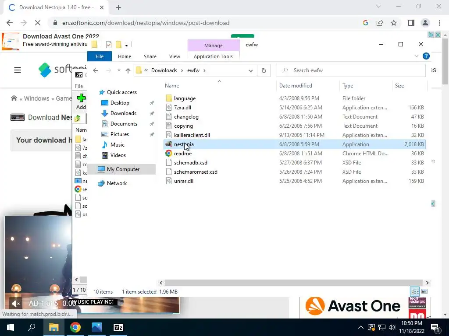Select the schemadb.xsd file icon
Image resolution: width=449 pixels, height=336 pixels.
click(x=169, y=163)
